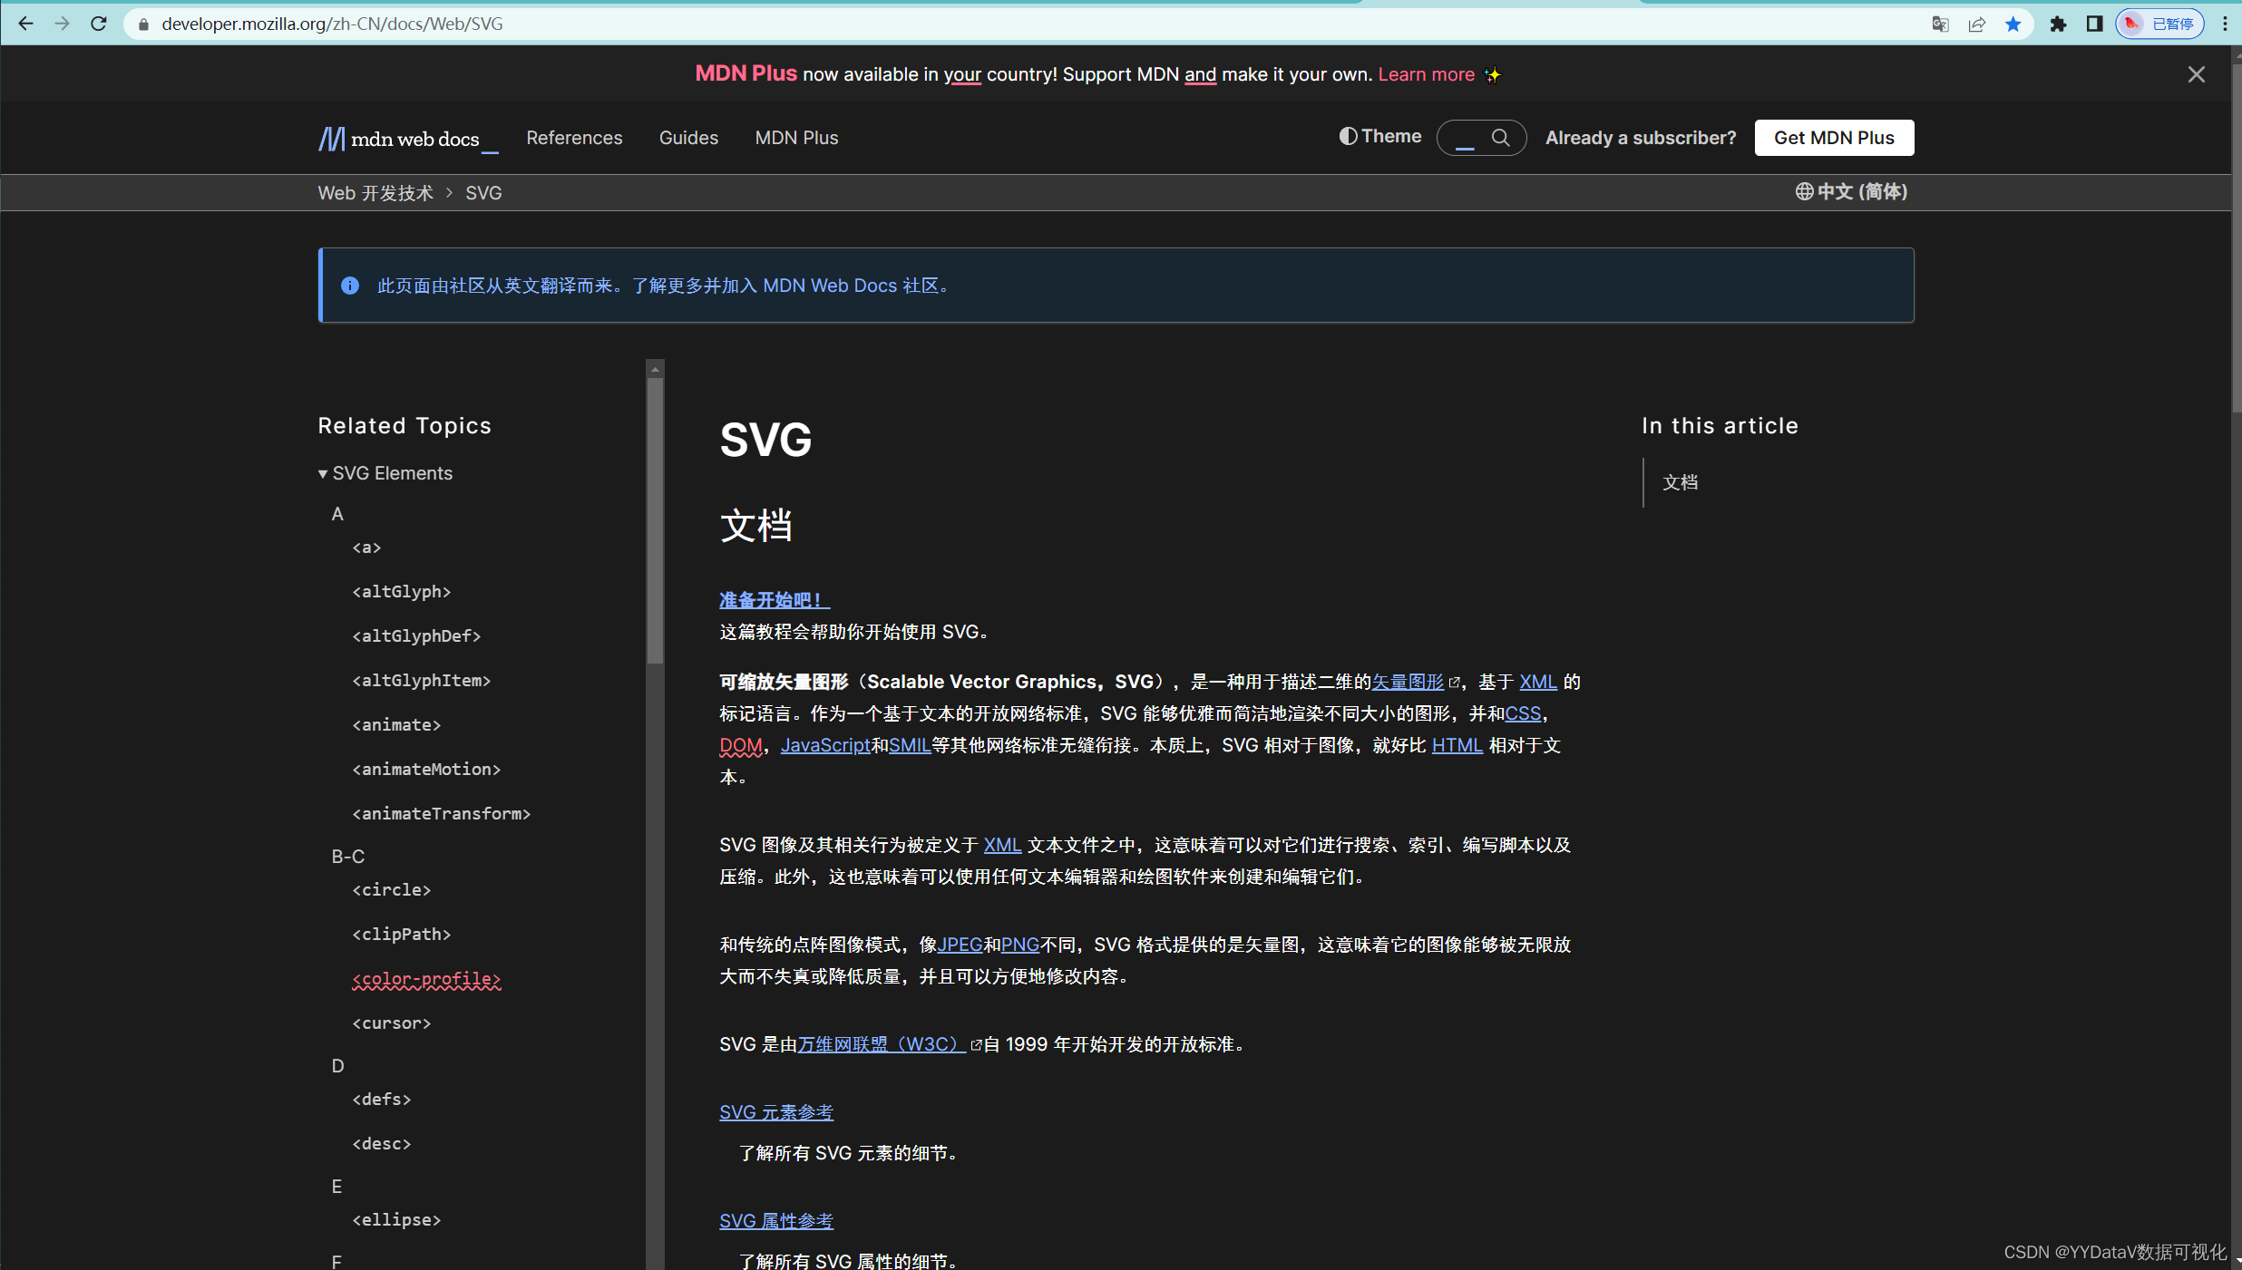
Task: Click the search magnifier icon
Action: tap(1500, 138)
